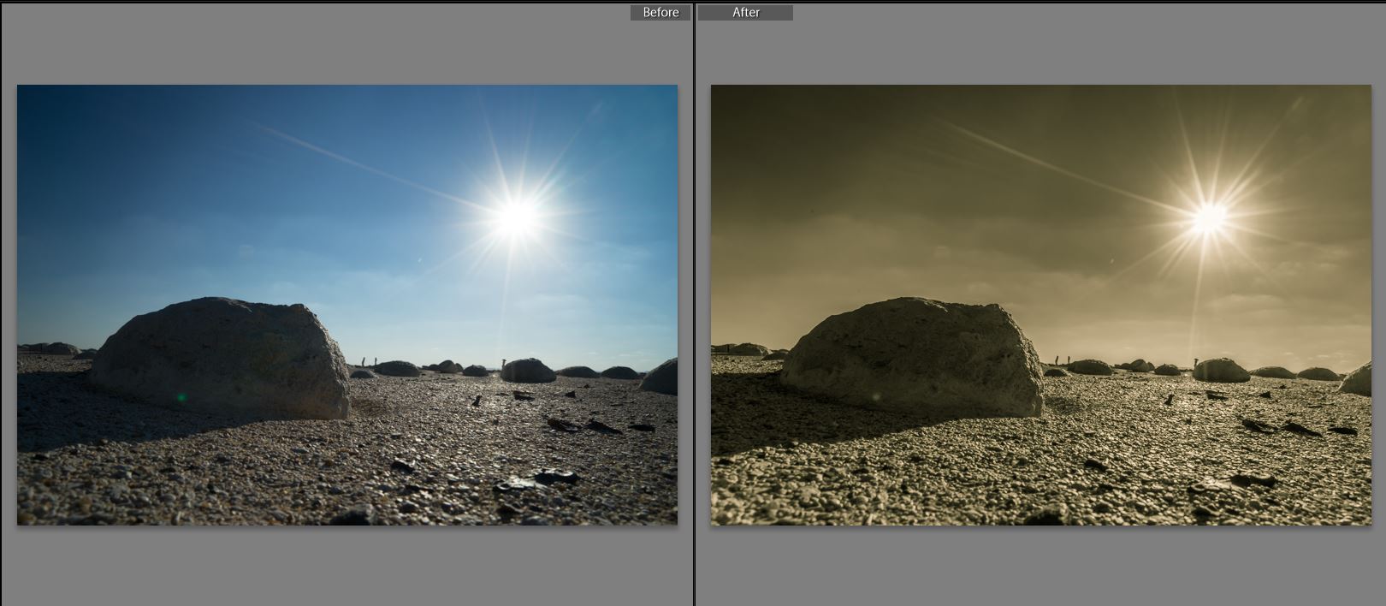The image size is (1386, 606).
Task: Click the diagonal contrail in the Before photo
Action: click(x=359, y=163)
